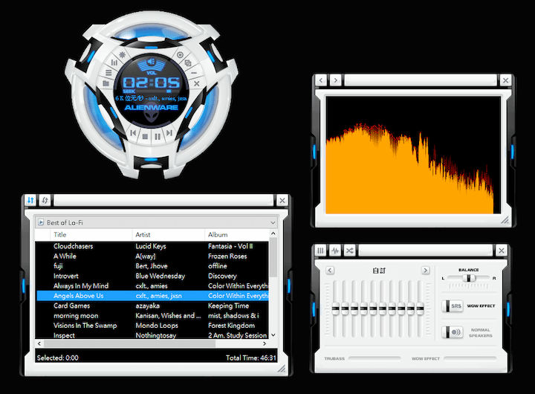
Task: Minimize the Alienware player with the dash icon
Action: 194,73
